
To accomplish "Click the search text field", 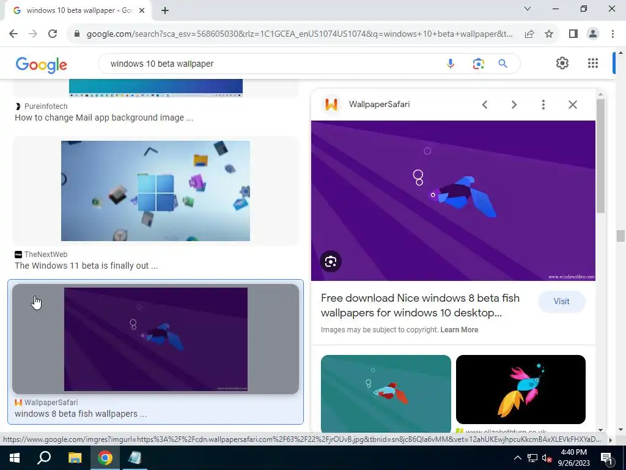I will tap(271, 64).
